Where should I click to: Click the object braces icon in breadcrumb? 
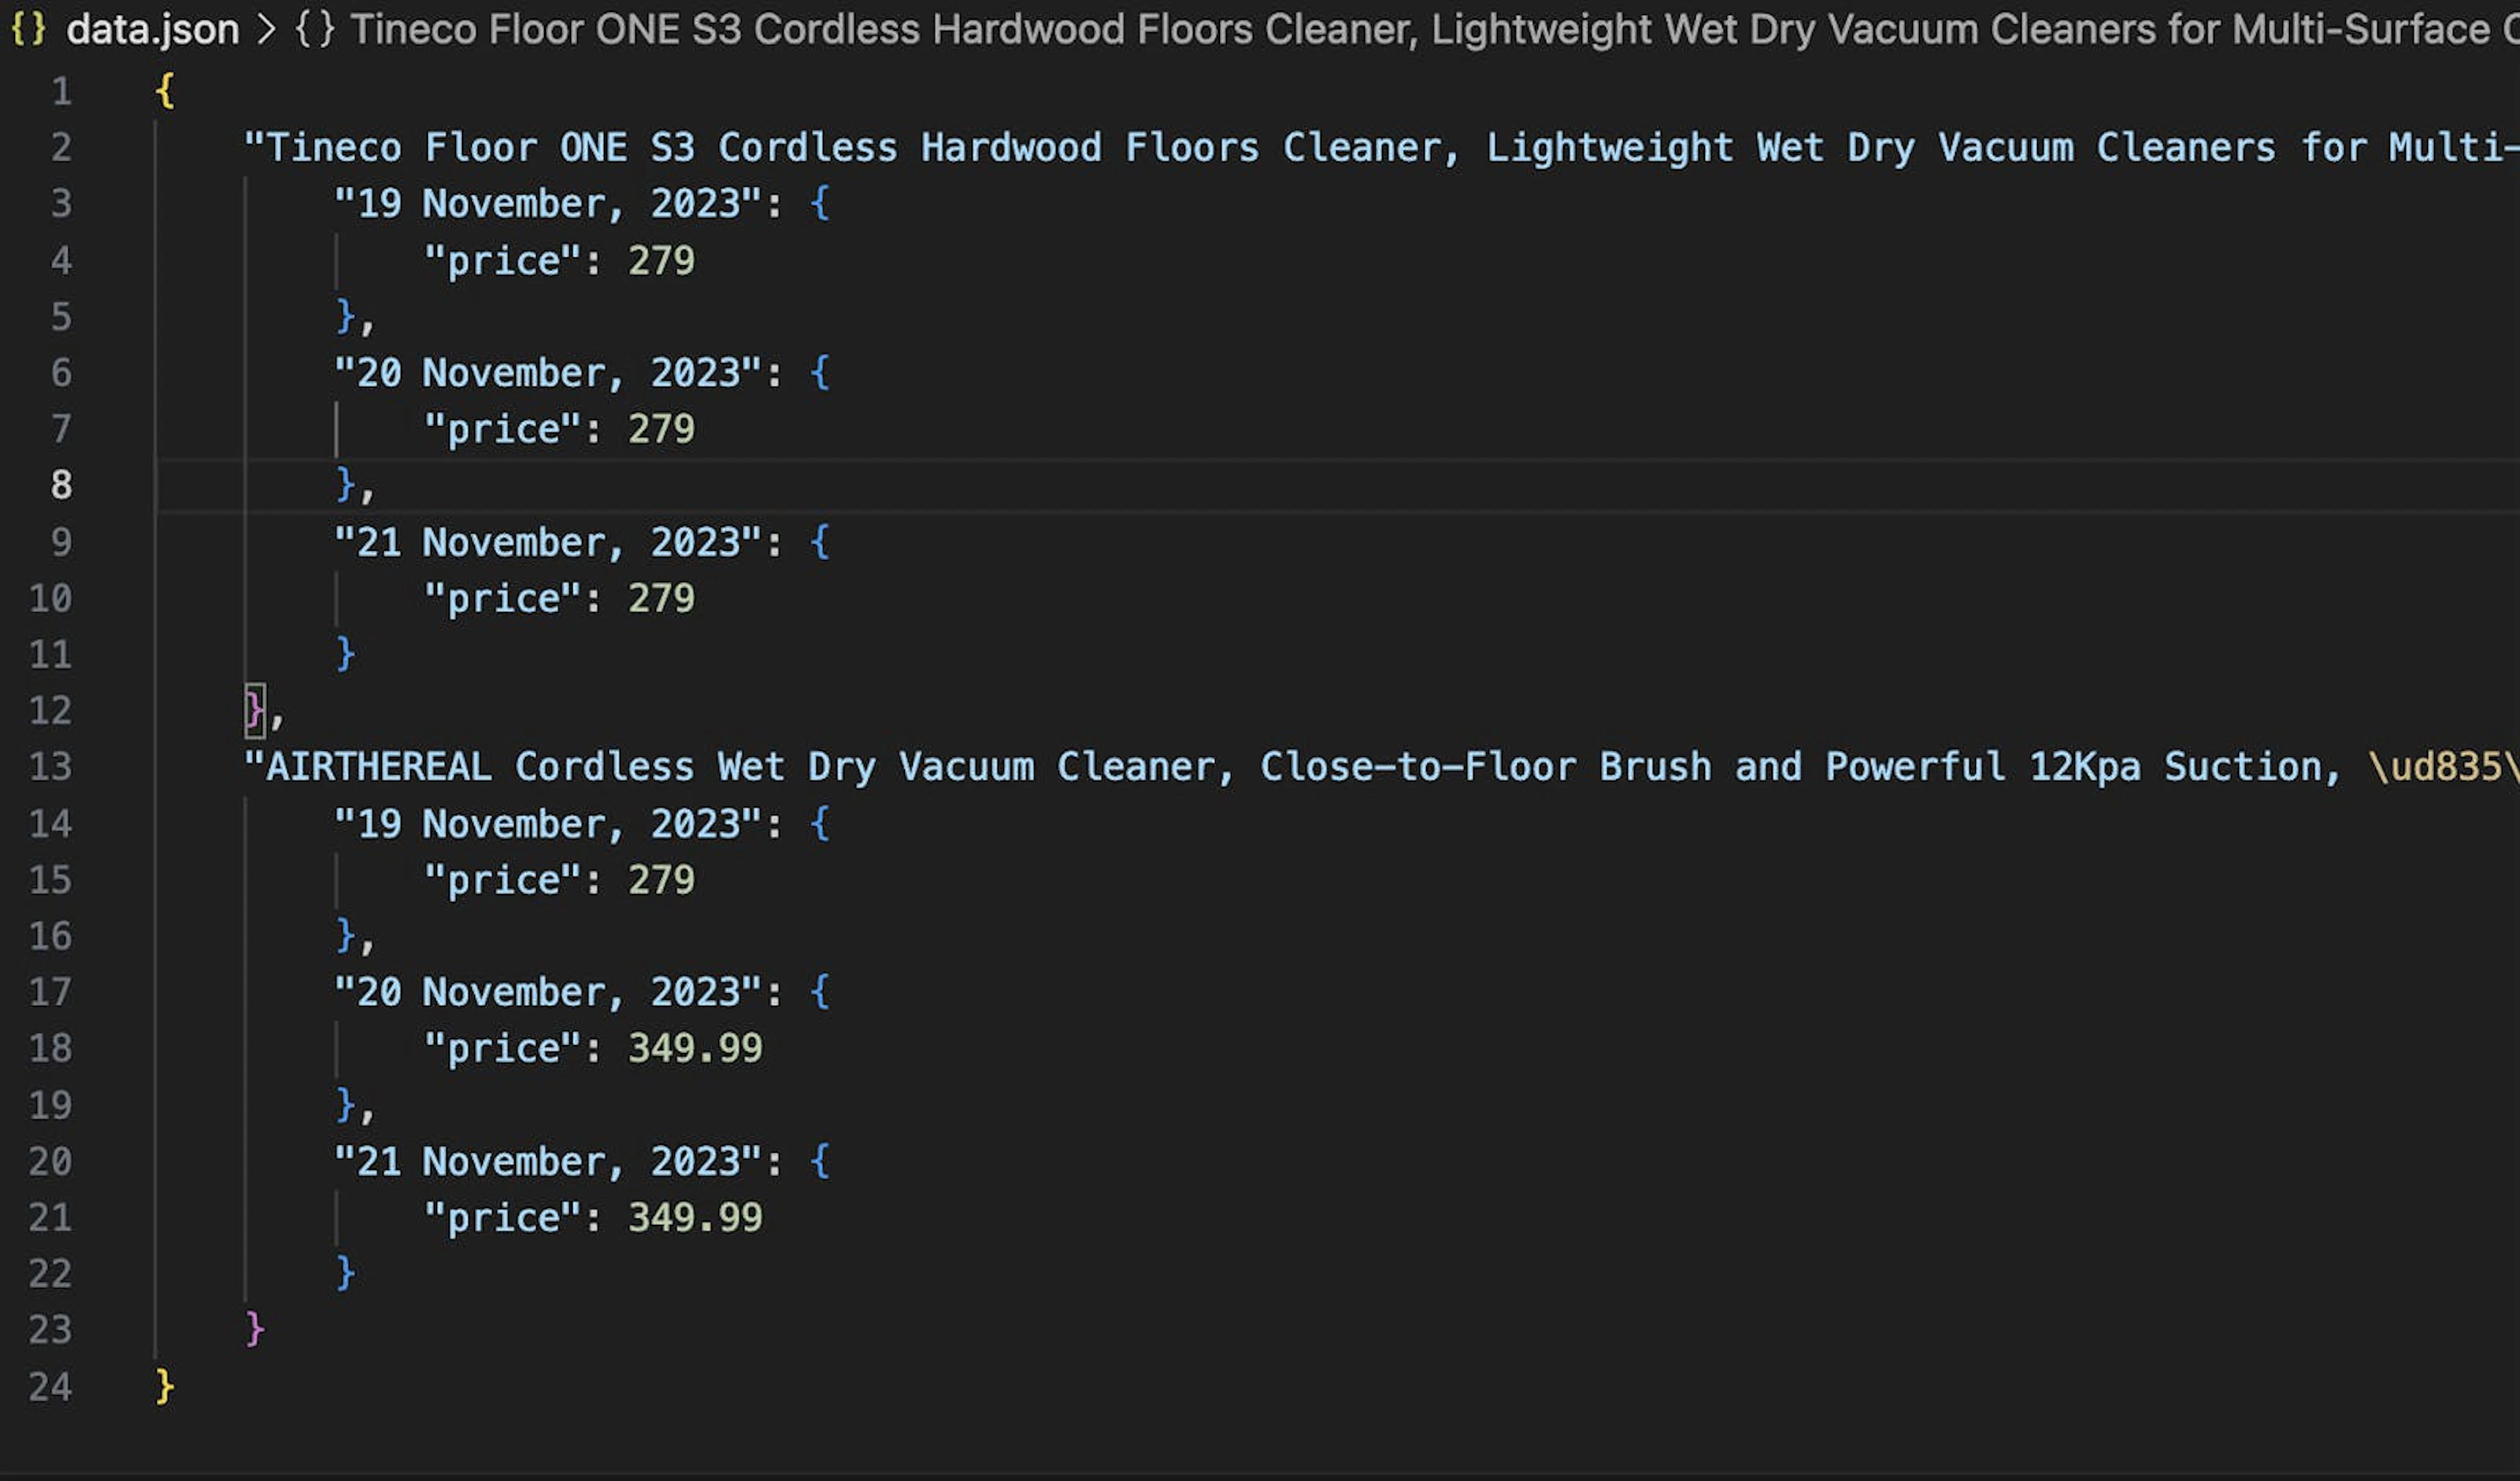point(315,30)
